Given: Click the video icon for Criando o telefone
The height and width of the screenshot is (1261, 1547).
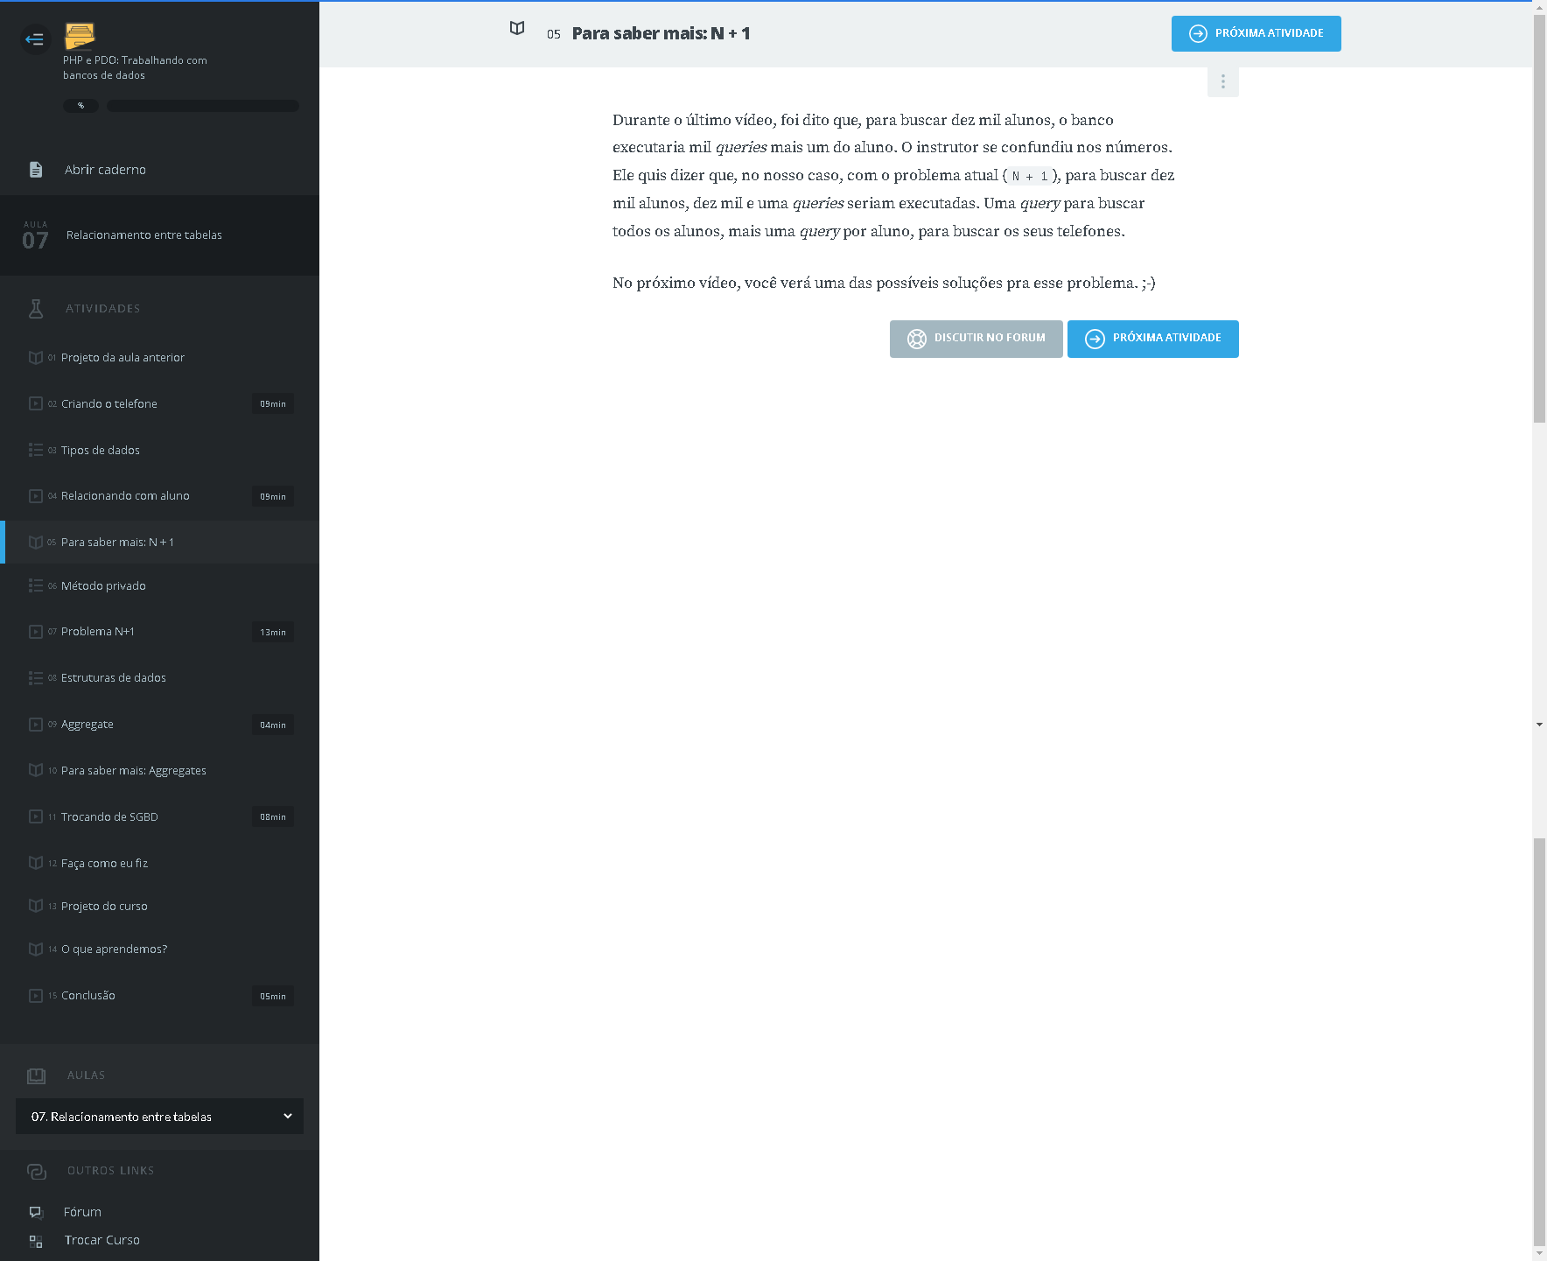Looking at the screenshot, I should (36, 404).
